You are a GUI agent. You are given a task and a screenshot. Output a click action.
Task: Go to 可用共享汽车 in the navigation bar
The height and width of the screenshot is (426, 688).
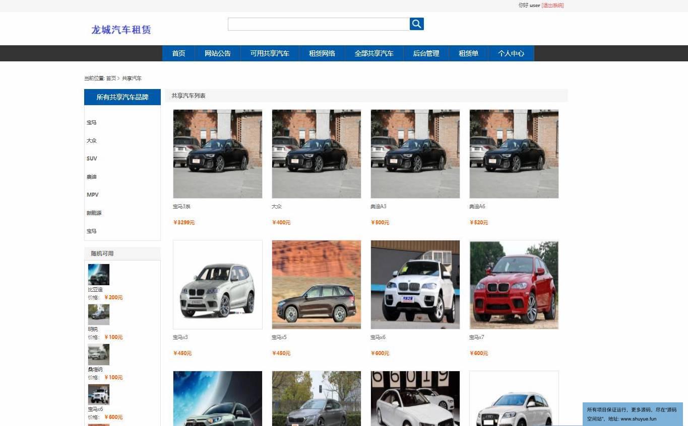tap(270, 53)
